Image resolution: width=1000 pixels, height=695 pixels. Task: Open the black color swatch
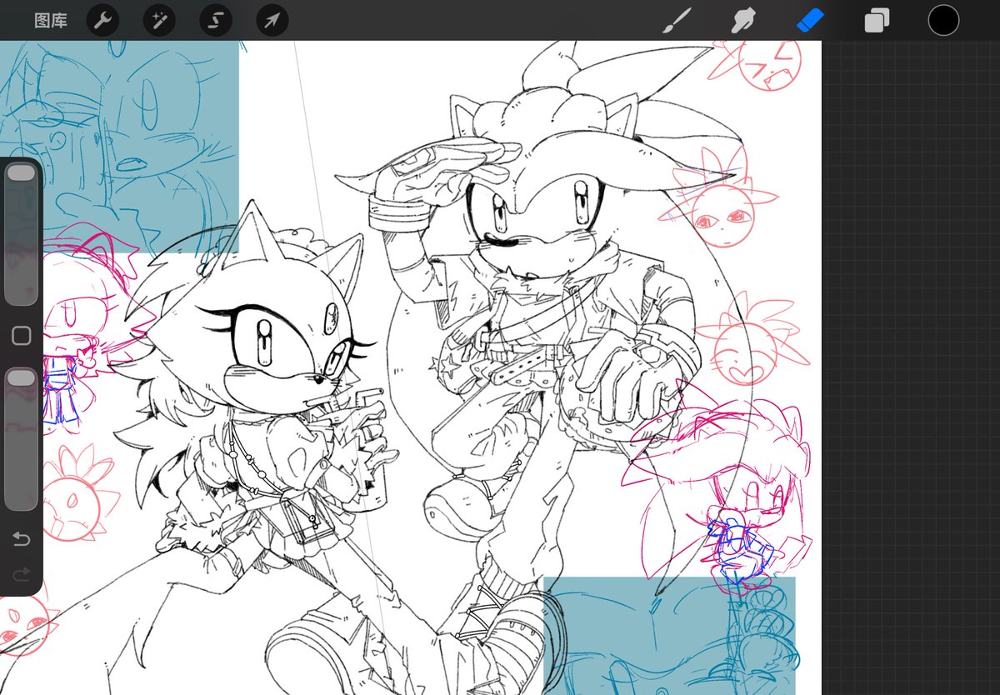click(x=943, y=20)
